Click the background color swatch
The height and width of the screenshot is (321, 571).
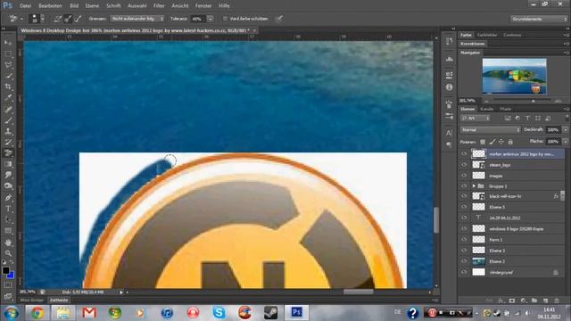12,276
